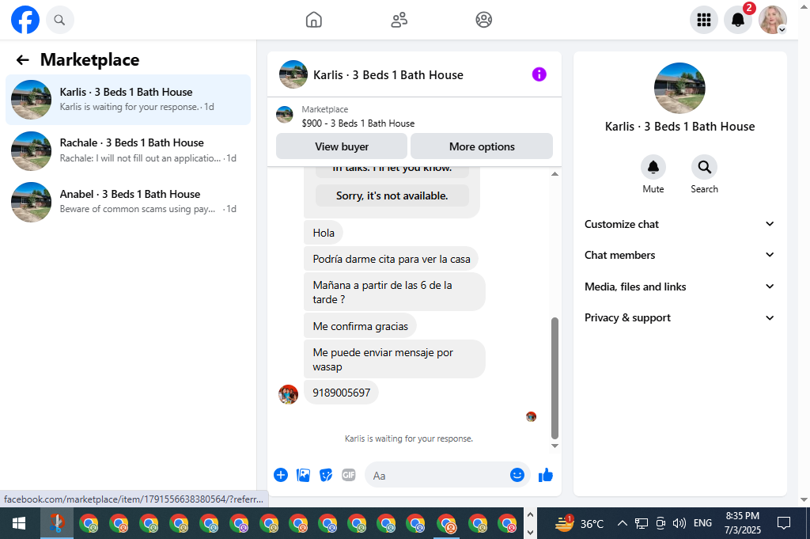The width and height of the screenshot is (810, 539).
Task: Choose a sticker icon
Action: [x=326, y=475]
